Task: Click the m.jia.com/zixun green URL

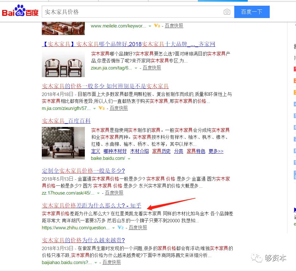Action: [66, 108]
